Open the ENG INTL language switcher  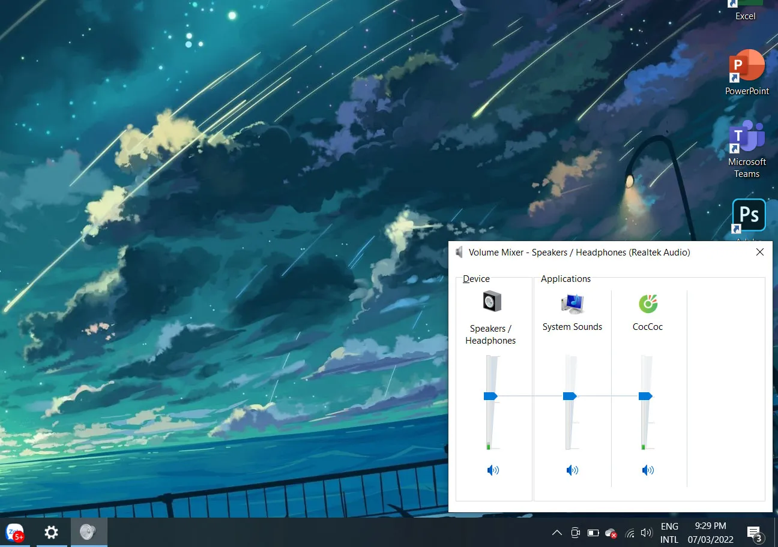pos(669,533)
